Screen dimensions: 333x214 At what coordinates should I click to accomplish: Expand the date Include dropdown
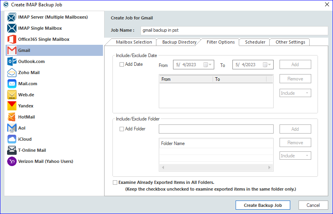pos(295,93)
